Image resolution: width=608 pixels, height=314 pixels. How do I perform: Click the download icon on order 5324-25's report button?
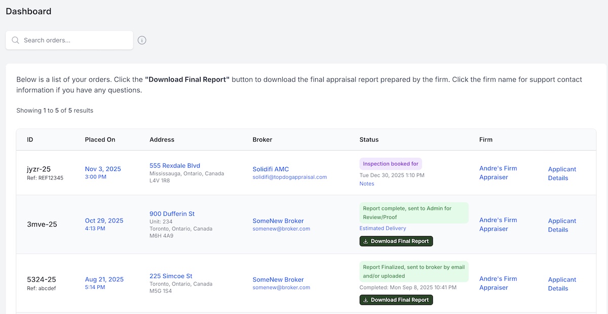(x=366, y=300)
